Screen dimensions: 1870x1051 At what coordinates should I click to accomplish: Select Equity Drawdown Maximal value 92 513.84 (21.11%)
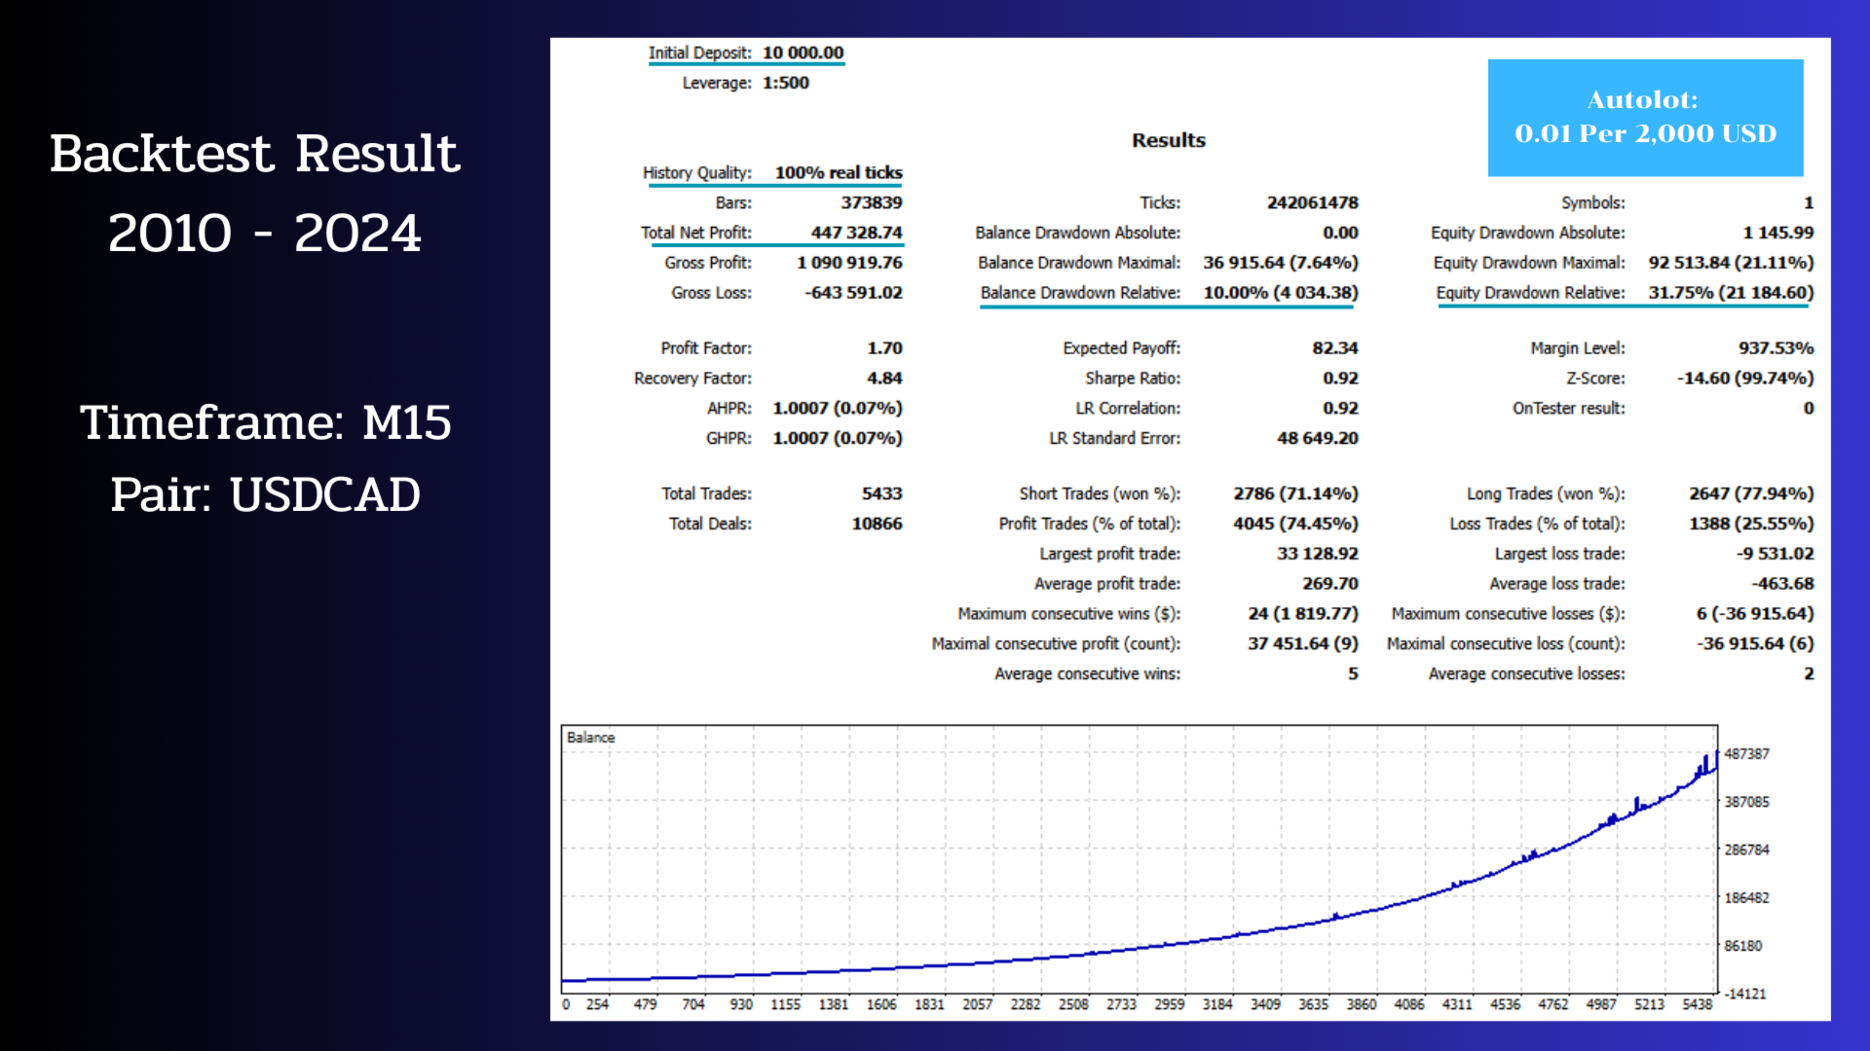(x=1731, y=263)
